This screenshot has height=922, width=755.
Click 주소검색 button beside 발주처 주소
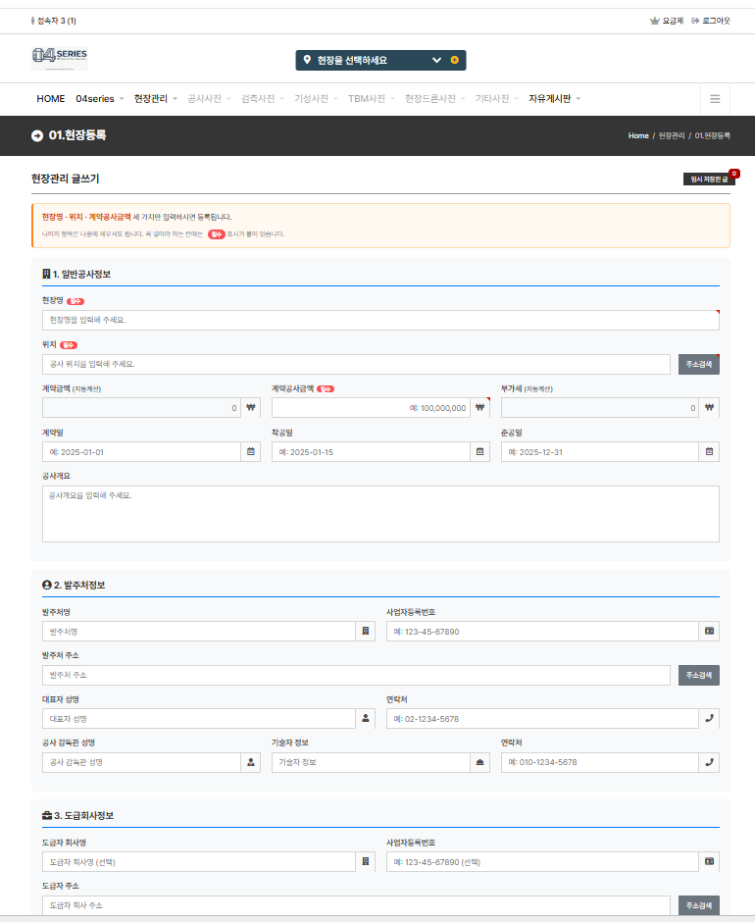(698, 675)
